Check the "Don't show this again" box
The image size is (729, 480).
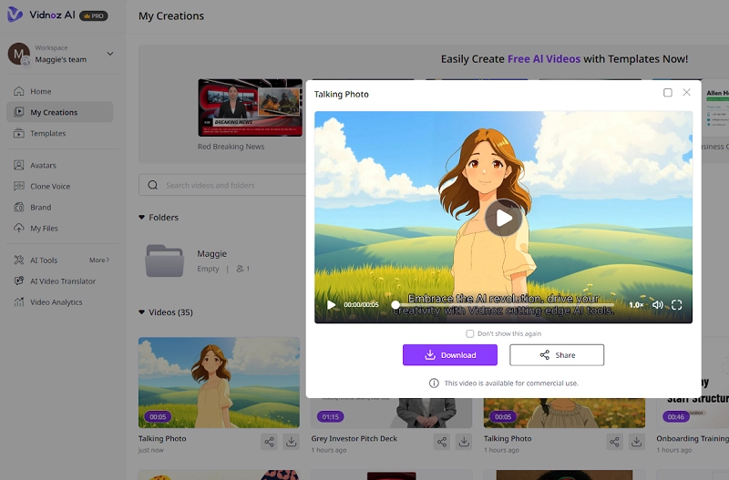click(x=470, y=334)
